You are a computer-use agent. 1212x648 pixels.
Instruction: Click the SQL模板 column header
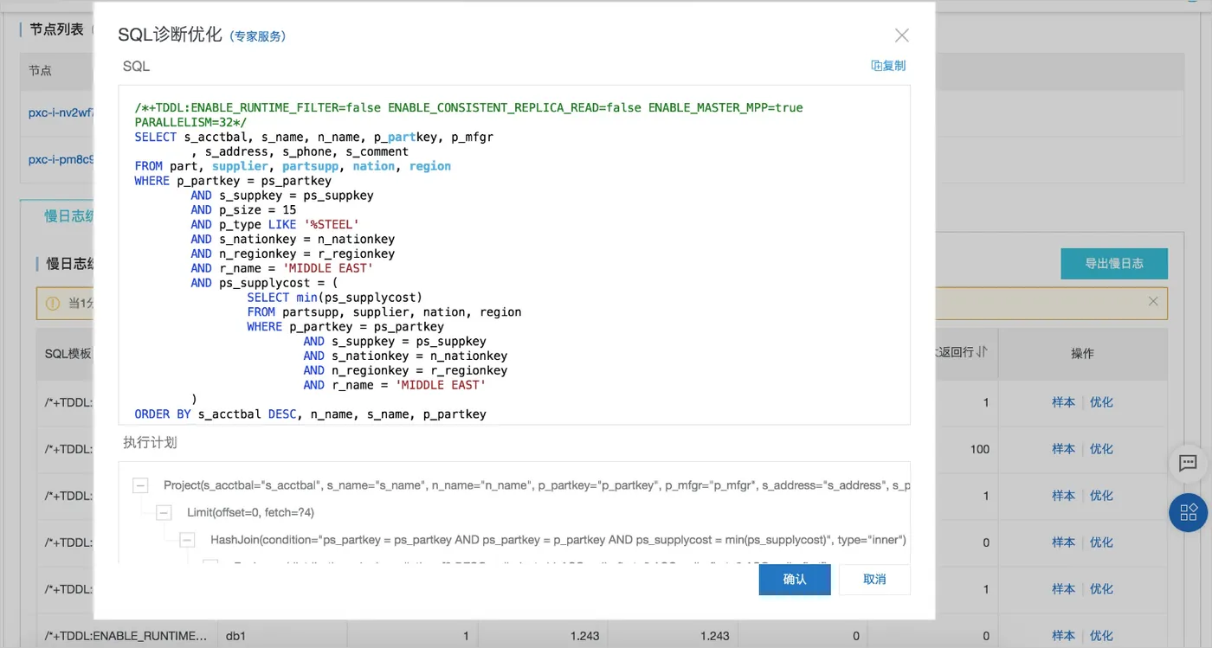point(68,354)
